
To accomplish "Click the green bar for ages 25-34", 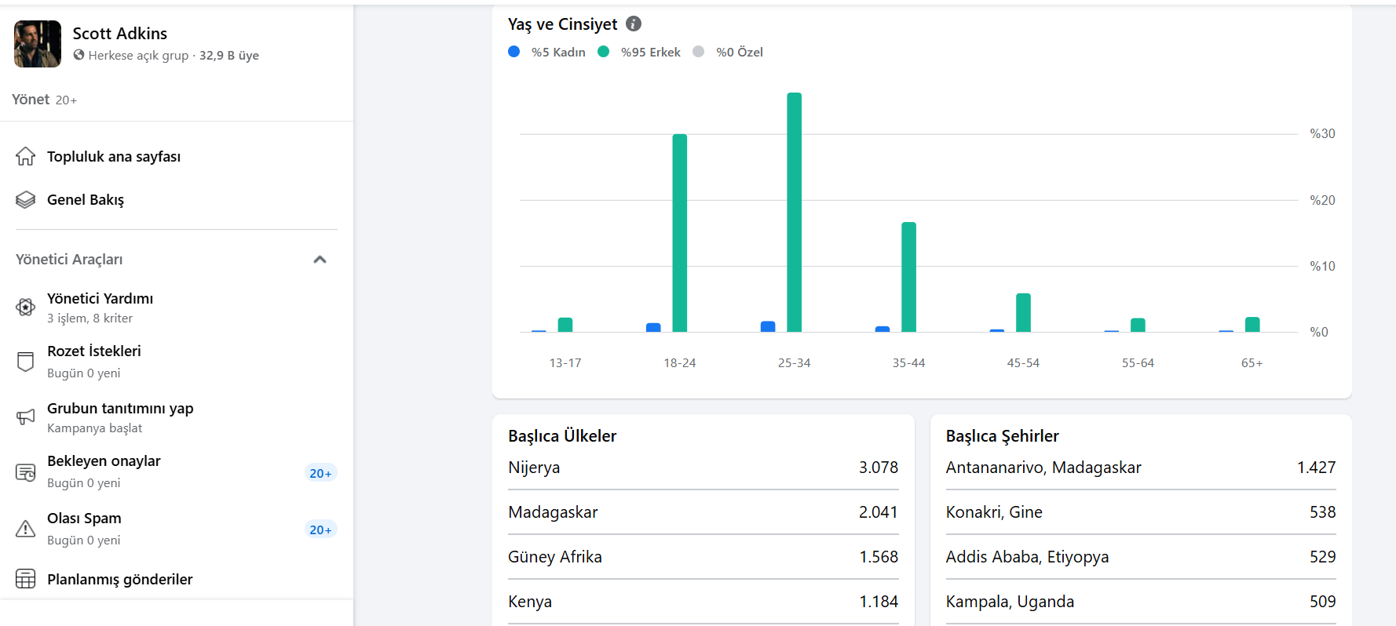I will 795,212.
